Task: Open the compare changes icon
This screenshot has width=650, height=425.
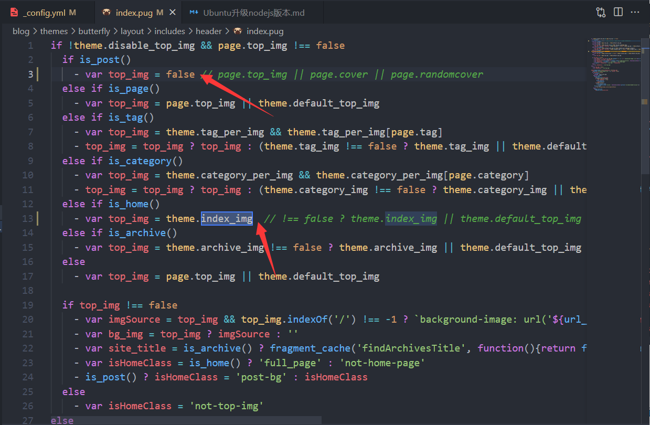Action: coord(601,12)
